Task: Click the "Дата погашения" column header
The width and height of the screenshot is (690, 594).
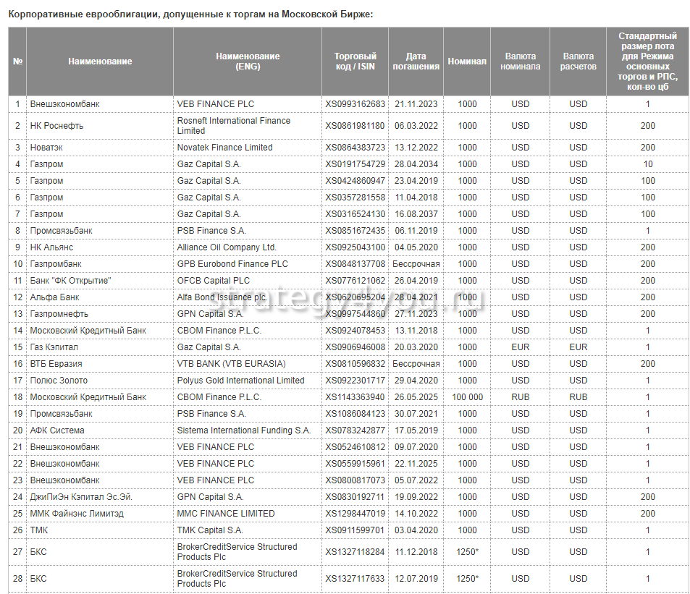Action: tap(416, 61)
